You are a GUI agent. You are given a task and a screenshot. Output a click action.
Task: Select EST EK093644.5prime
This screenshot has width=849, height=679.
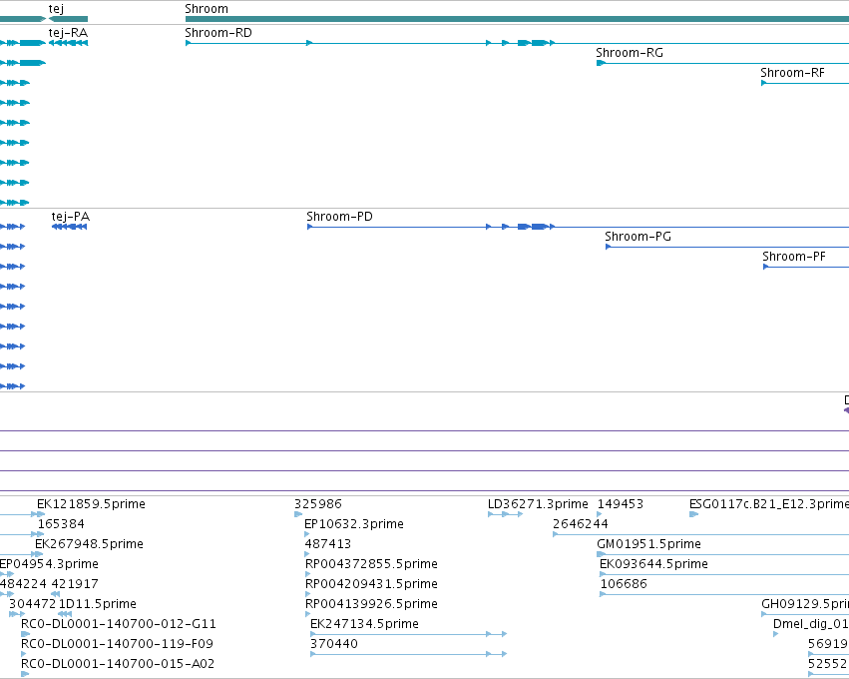coord(653,564)
